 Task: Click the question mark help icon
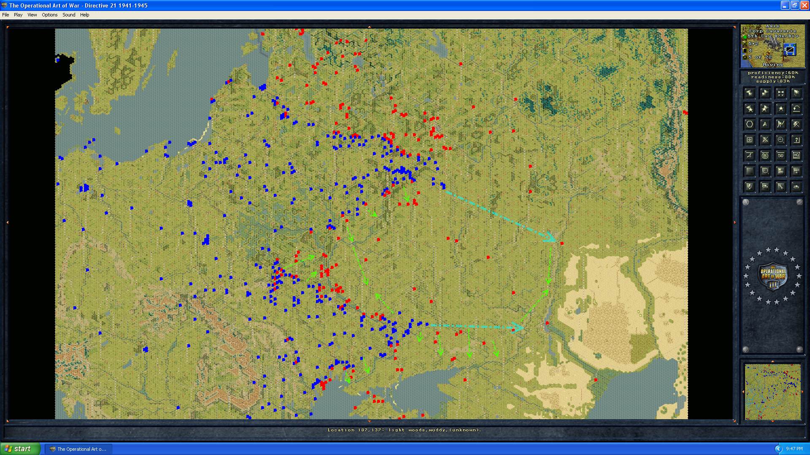(796, 140)
